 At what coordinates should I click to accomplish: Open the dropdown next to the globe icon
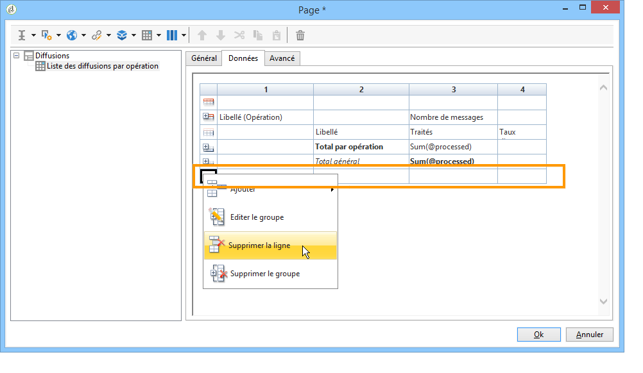[83, 36]
